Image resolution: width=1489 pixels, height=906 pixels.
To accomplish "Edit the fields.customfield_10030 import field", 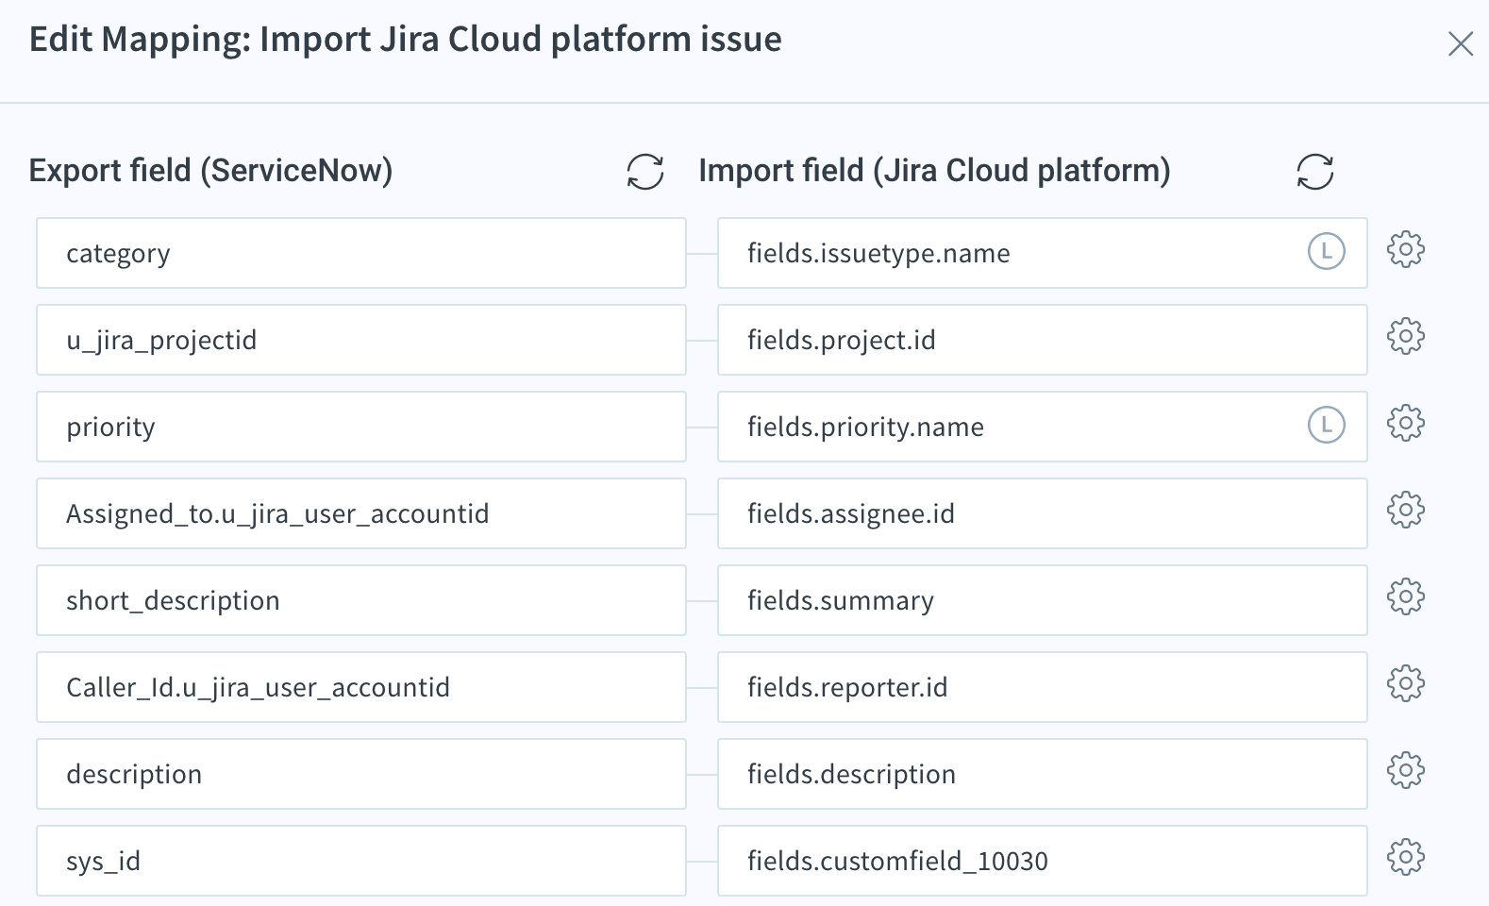I will click(x=1043, y=861).
